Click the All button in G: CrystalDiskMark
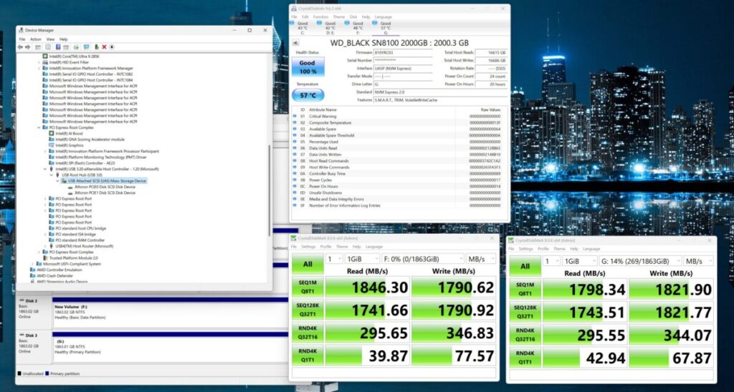The image size is (734, 392). pyautogui.click(x=525, y=266)
